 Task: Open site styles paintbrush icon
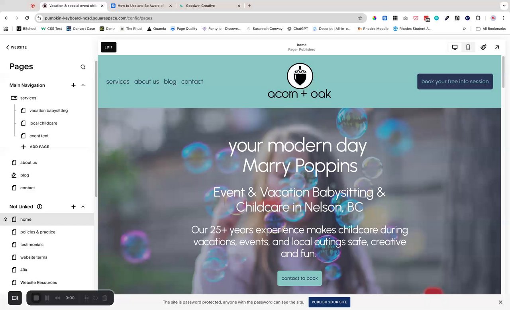pos(483,47)
